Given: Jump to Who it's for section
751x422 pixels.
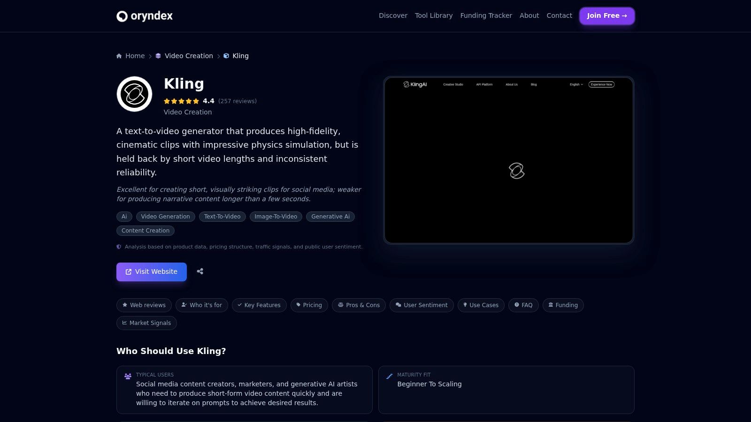Looking at the screenshot, I should click(x=202, y=305).
